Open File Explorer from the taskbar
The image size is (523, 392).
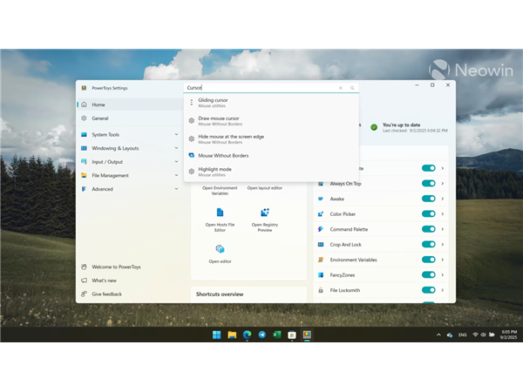tap(232, 335)
